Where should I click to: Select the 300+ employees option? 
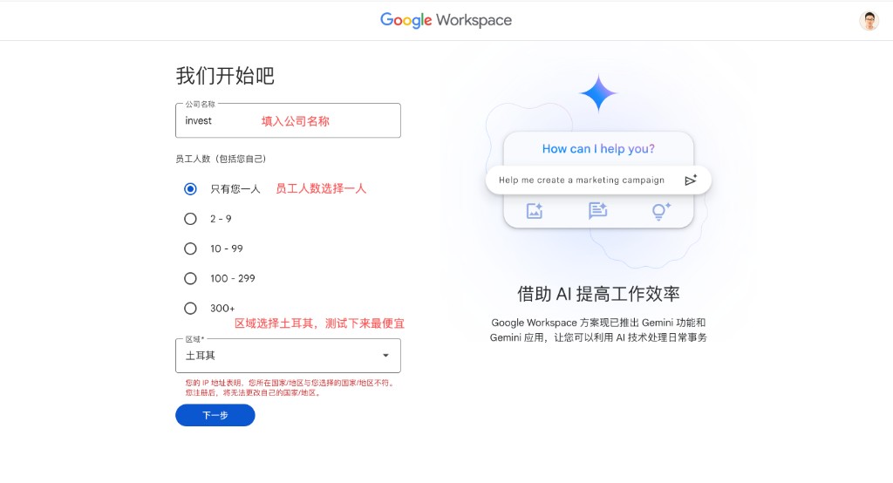tap(190, 308)
